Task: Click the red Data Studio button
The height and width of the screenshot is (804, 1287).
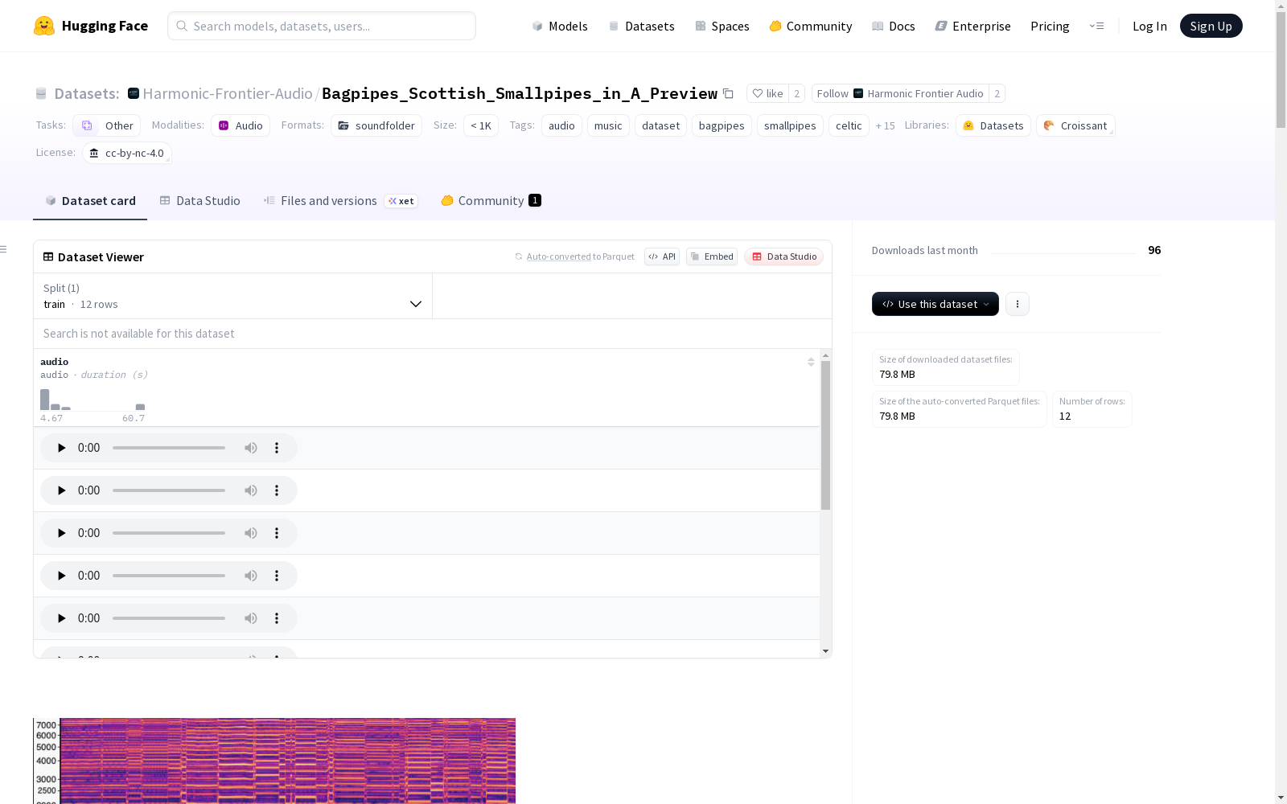Action: point(784,256)
